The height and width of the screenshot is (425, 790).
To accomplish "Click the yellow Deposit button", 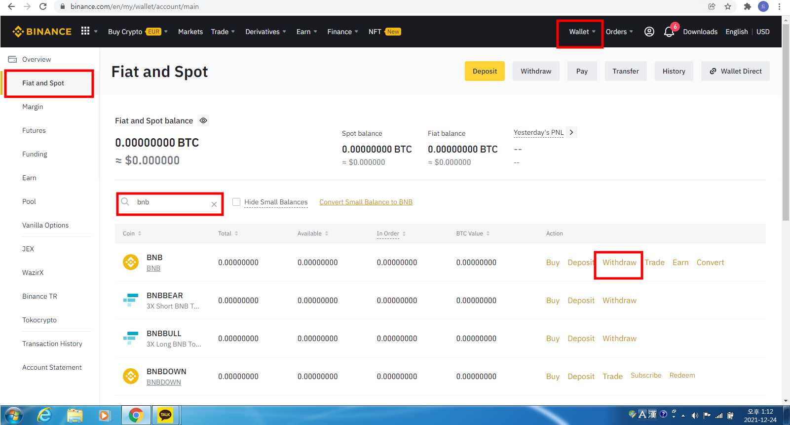I will coord(485,71).
